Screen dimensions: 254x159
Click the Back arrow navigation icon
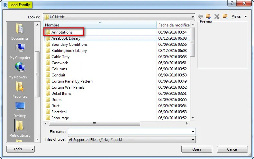point(200,16)
